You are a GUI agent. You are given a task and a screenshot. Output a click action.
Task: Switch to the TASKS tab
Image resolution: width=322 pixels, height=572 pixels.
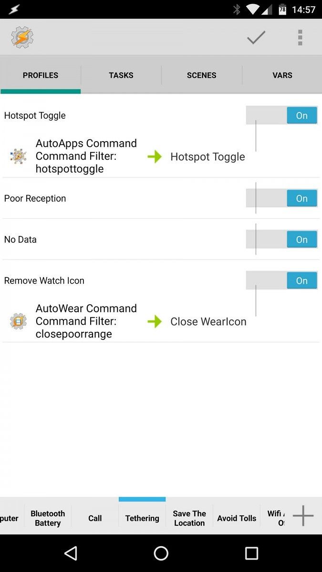pyautogui.click(x=121, y=75)
